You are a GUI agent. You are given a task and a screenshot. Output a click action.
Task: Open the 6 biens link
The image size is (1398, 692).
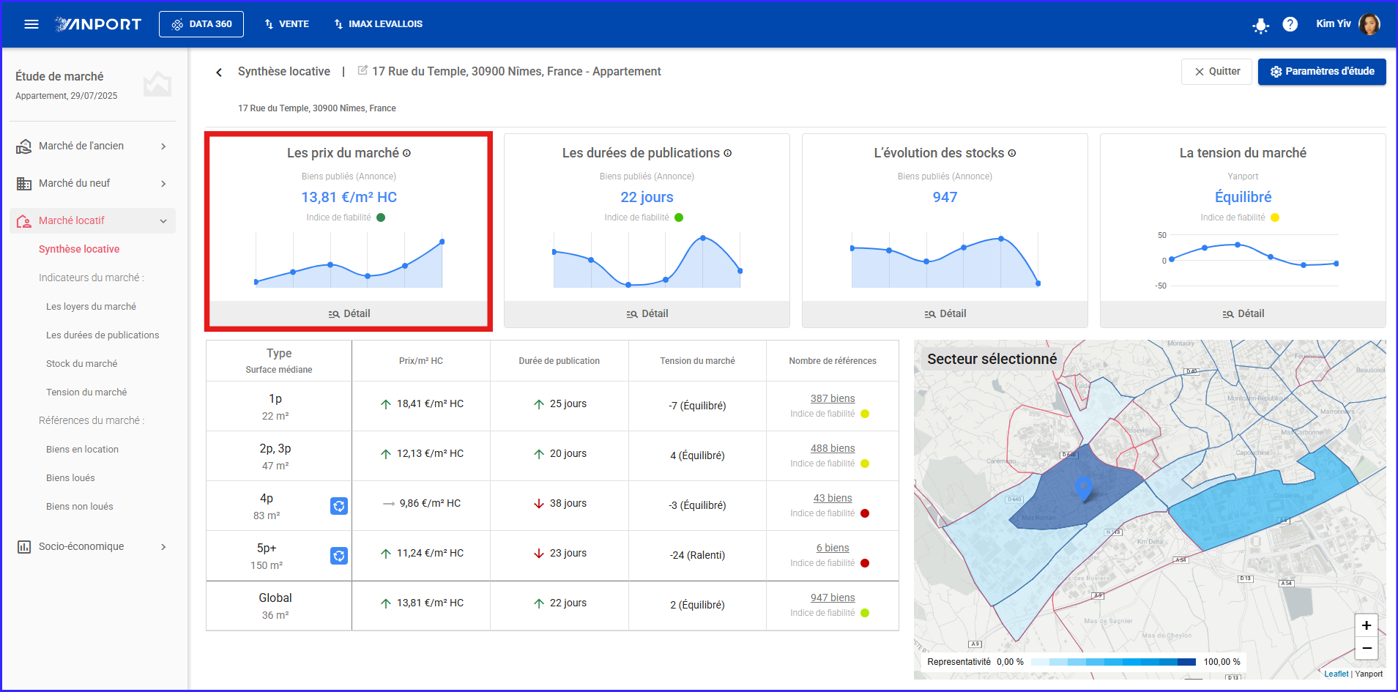point(833,548)
